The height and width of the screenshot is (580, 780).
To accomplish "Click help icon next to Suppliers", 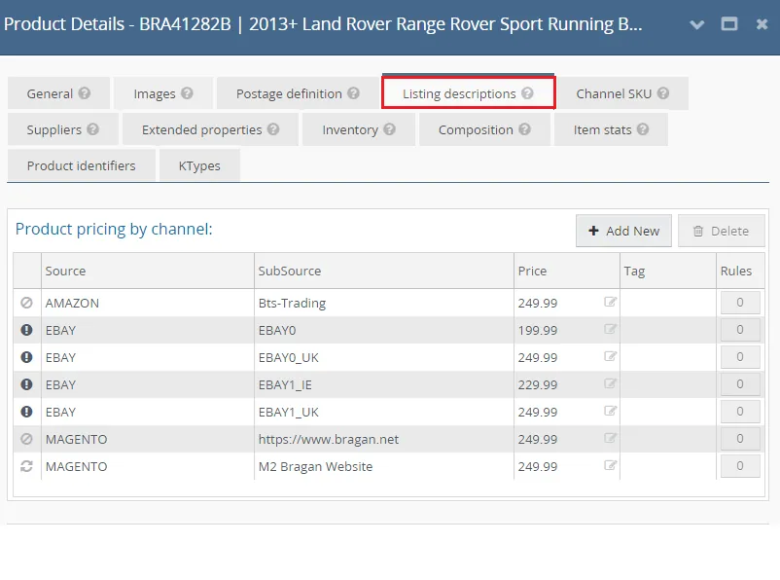I will [x=93, y=129].
